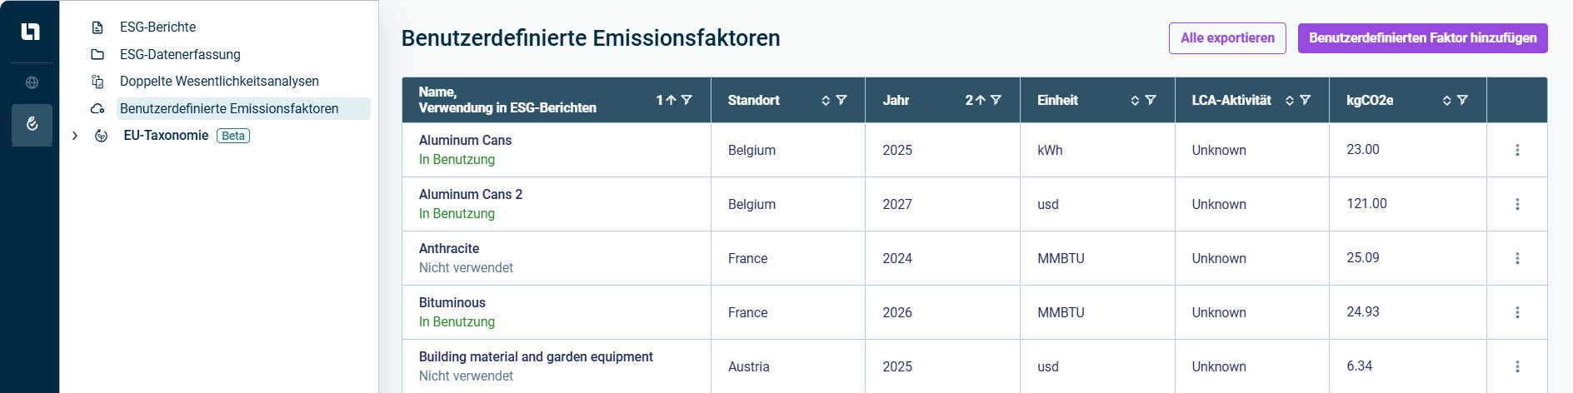Filter the LCA-Aktivität column
This screenshot has width=1573, height=393.
coord(1306,100)
